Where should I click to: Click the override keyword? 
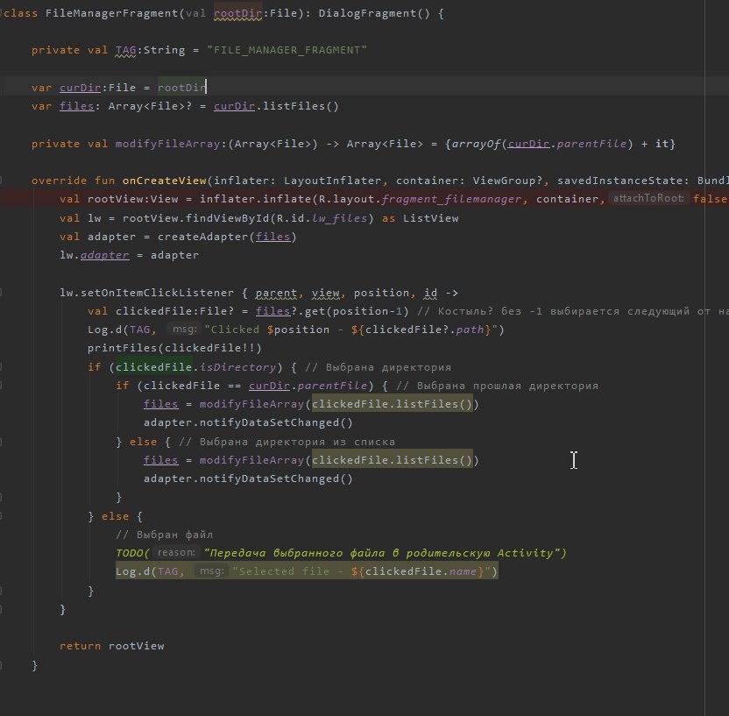coord(59,181)
